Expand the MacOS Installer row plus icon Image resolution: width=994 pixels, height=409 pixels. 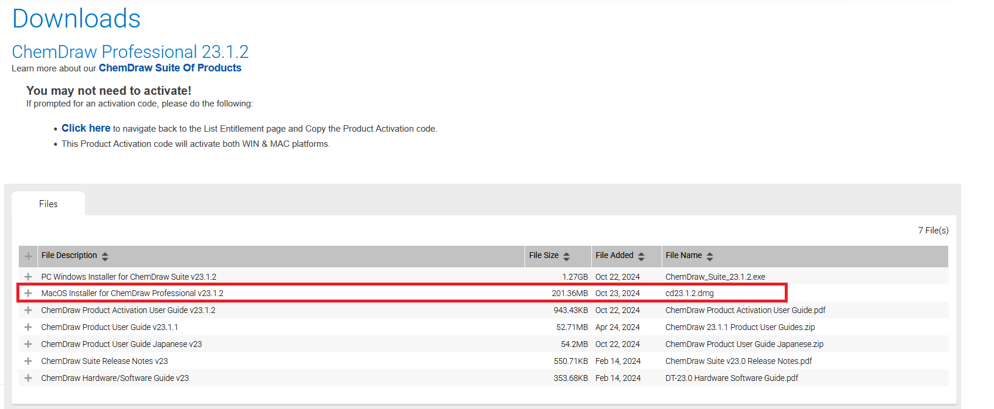[28, 293]
